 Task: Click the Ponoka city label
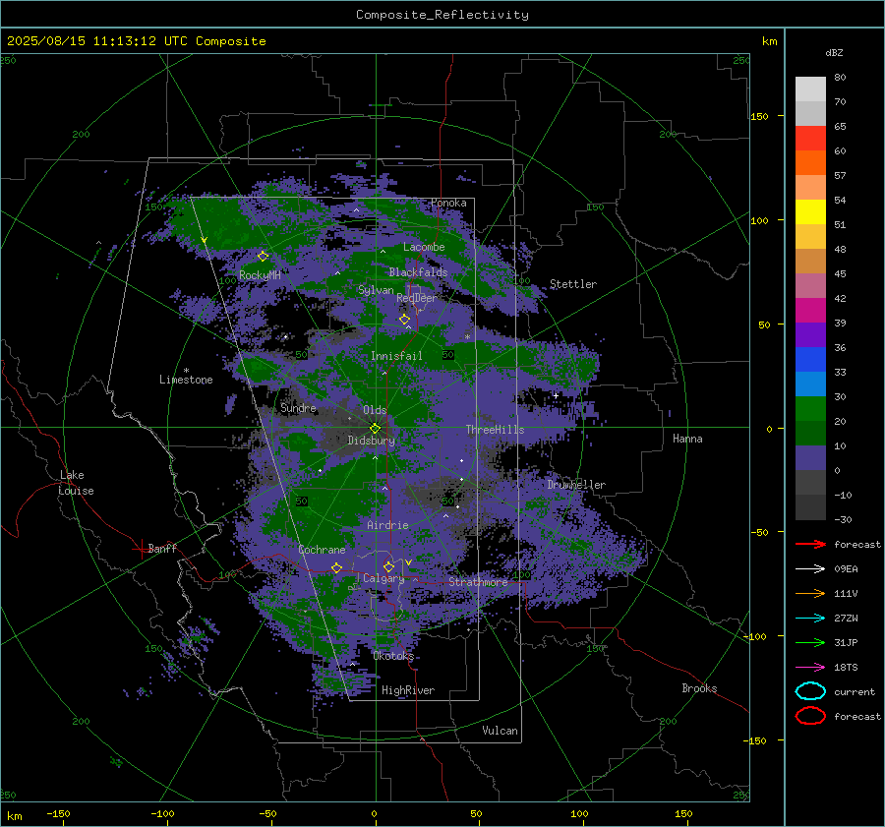pos(448,203)
